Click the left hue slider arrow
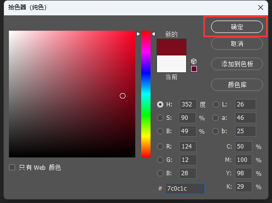This screenshot has width=272, height=203. tap(138, 34)
